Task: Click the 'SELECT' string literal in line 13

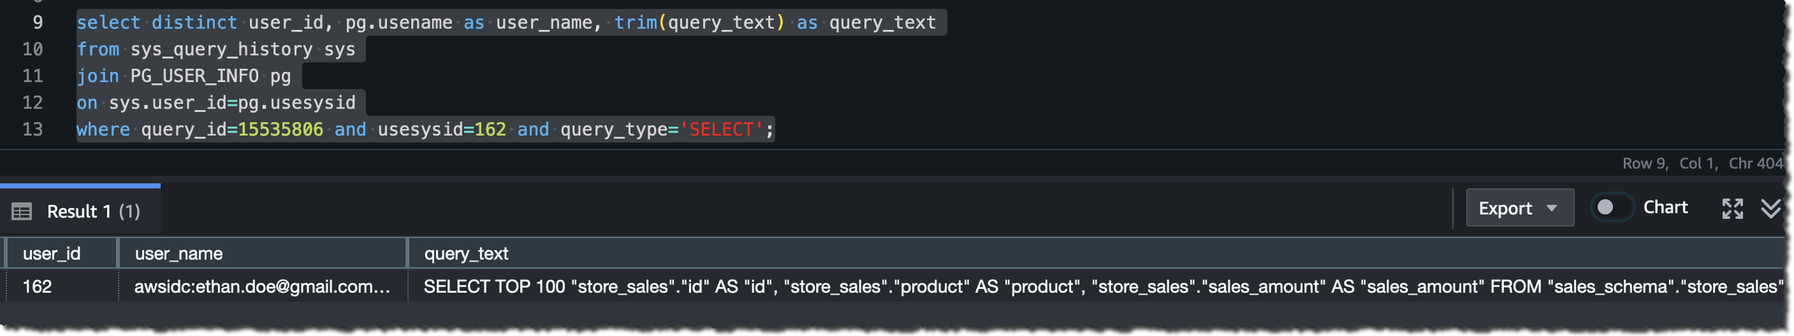Action: coord(722,129)
